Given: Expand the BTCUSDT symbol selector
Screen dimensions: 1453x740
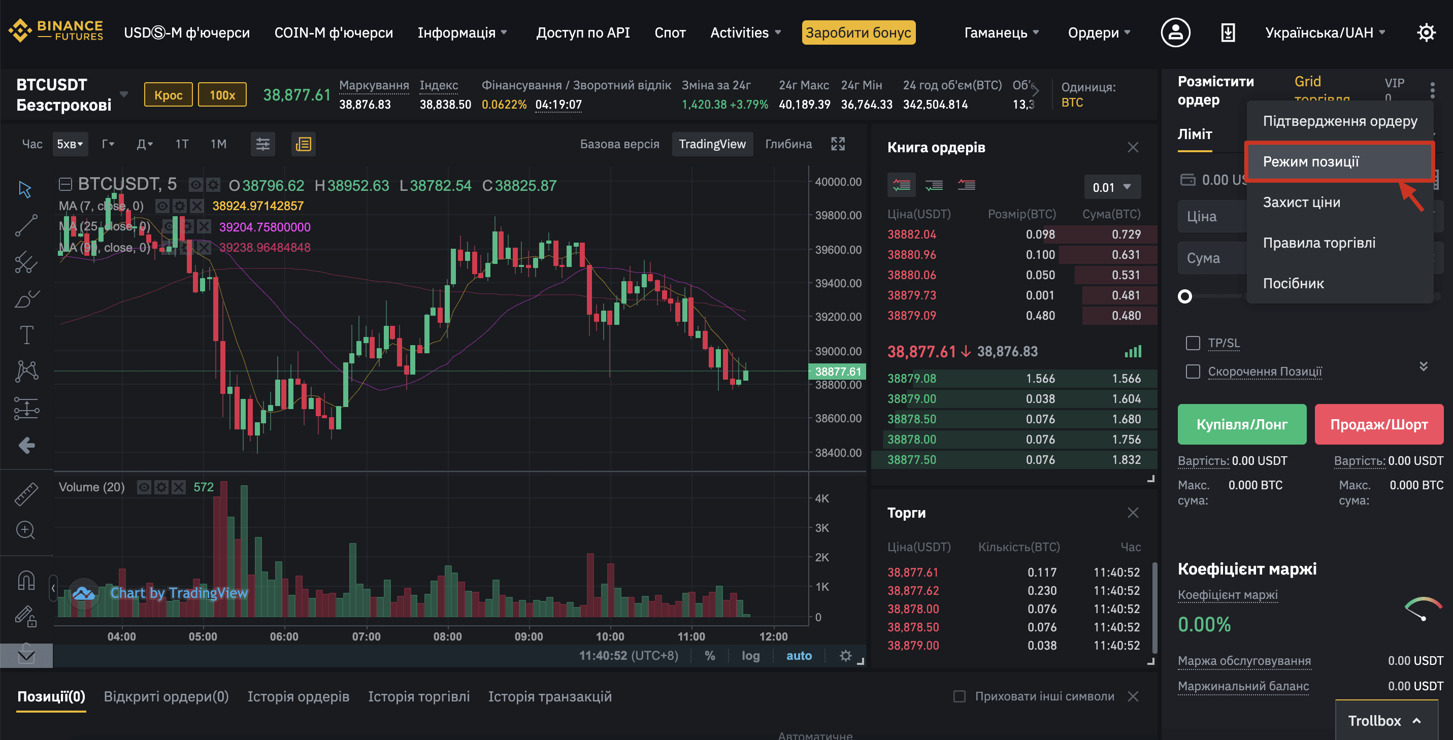Looking at the screenshot, I should pos(123,94).
